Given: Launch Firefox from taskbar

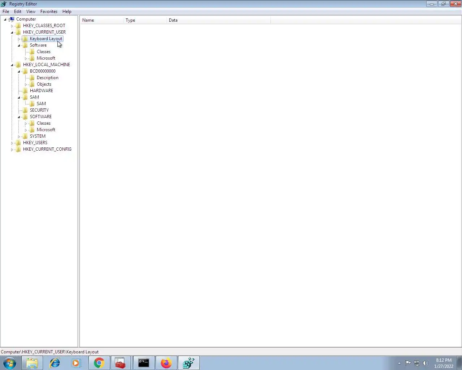Looking at the screenshot, I should (x=166, y=363).
